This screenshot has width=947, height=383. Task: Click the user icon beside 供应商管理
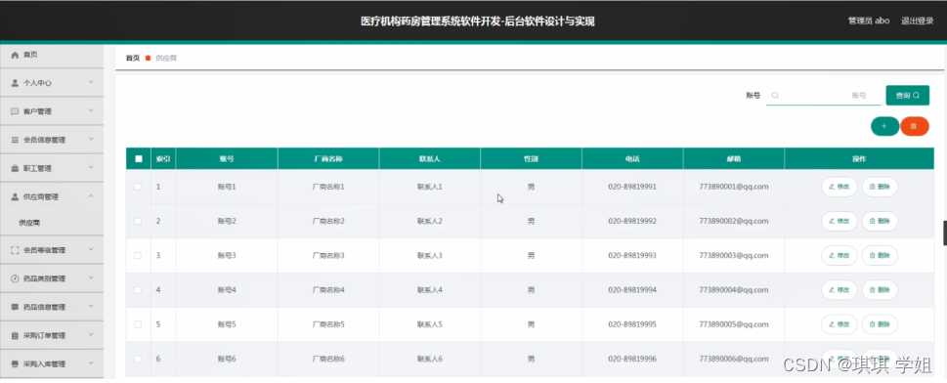(x=15, y=197)
